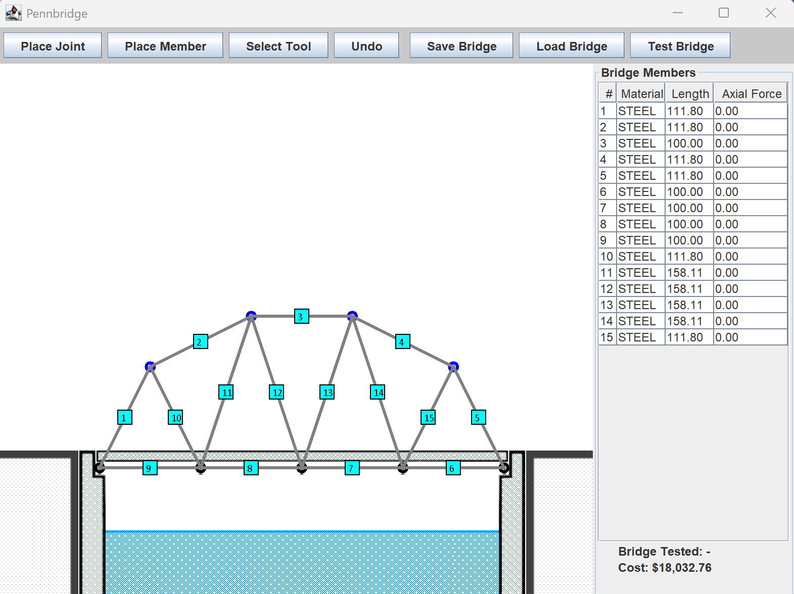Select the STEEL cell of row 7
Screen dimensions: 794x594
[640, 208]
